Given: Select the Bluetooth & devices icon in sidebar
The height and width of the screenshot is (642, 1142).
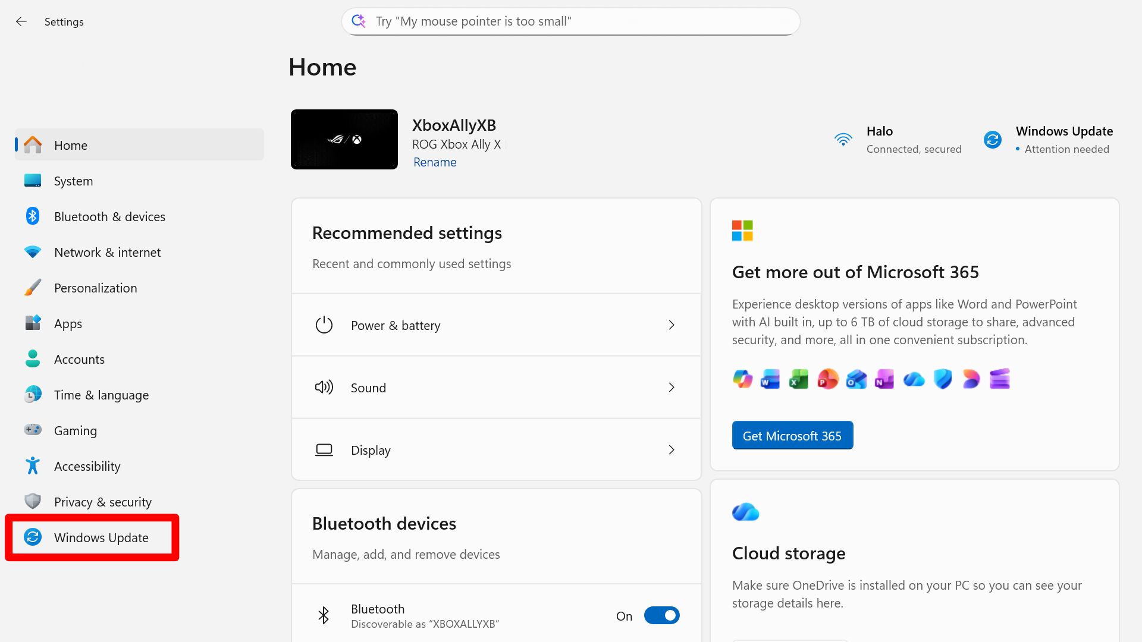Looking at the screenshot, I should tap(33, 216).
